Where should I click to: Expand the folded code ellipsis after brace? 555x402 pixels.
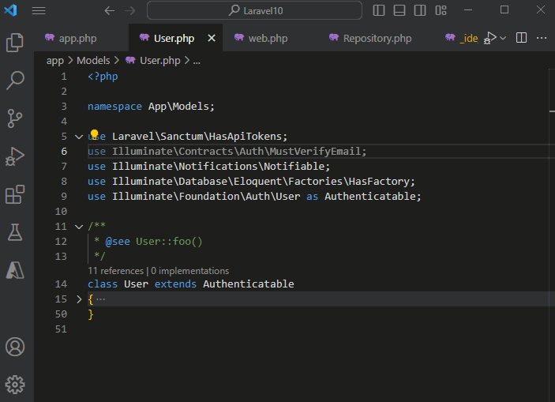(x=101, y=299)
